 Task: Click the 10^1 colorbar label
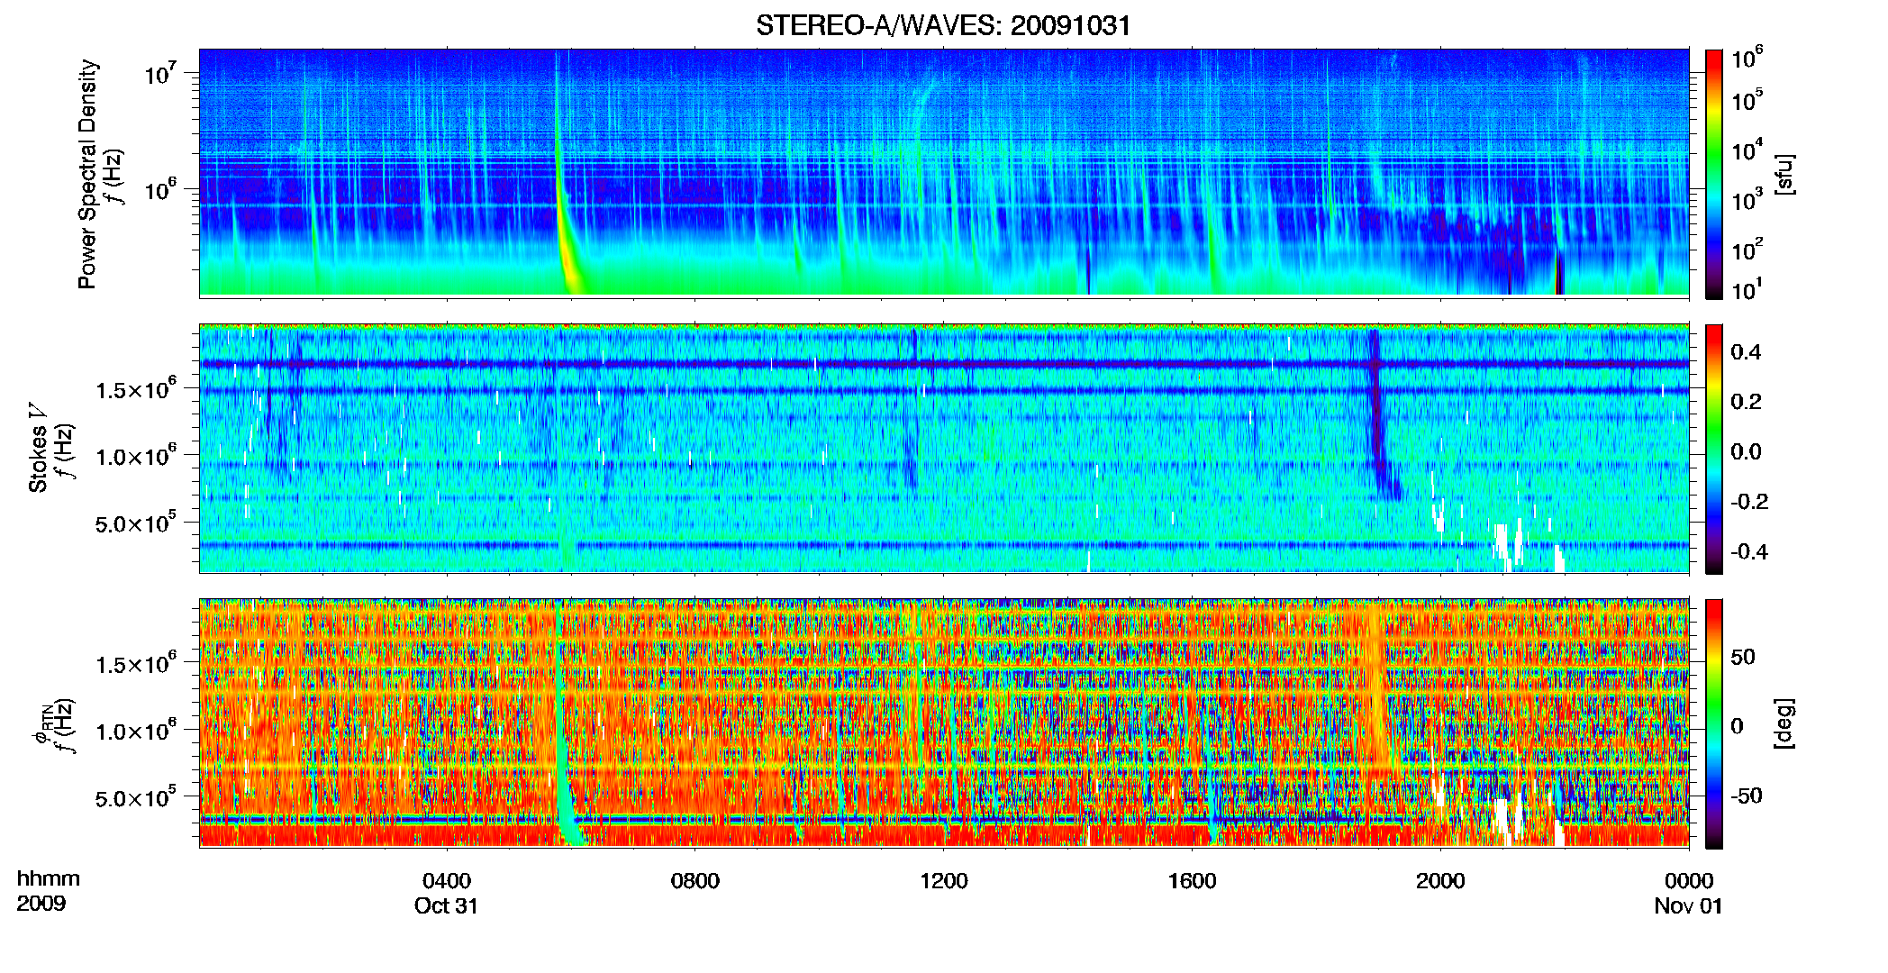[1747, 289]
